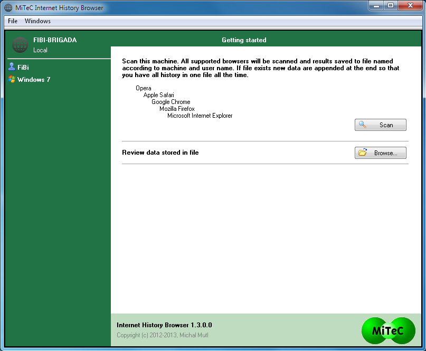This screenshot has width=426, height=351.
Task: Click the Copyright Michal Mutl text
Action: [163, 335]
